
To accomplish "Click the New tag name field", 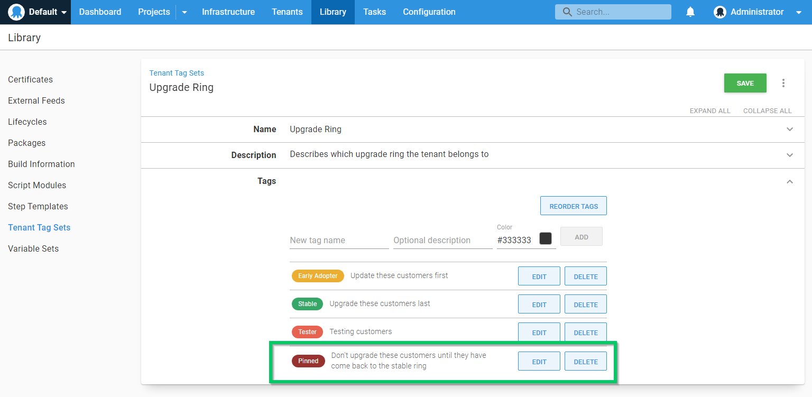I will pyautogui.click(x=339, y=240).
